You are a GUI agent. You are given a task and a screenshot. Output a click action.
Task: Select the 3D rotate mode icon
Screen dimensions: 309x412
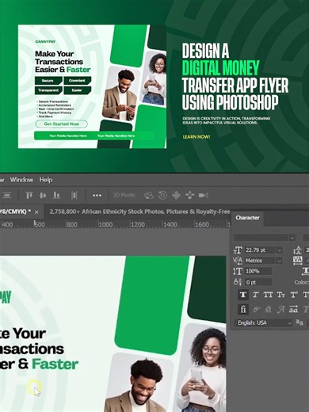149,196
